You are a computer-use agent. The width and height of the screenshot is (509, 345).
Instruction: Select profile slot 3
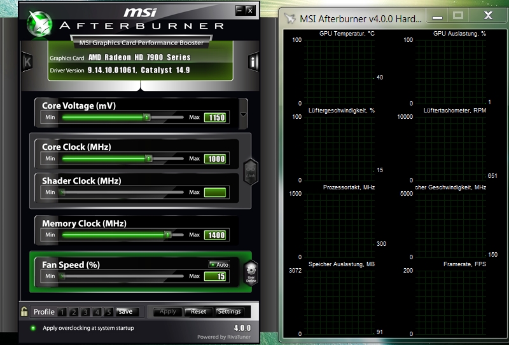point(85,312)
